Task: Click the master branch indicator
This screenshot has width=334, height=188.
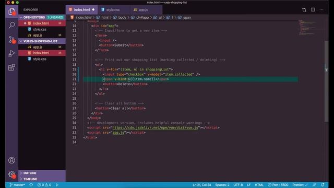Action: click(17, 185)
